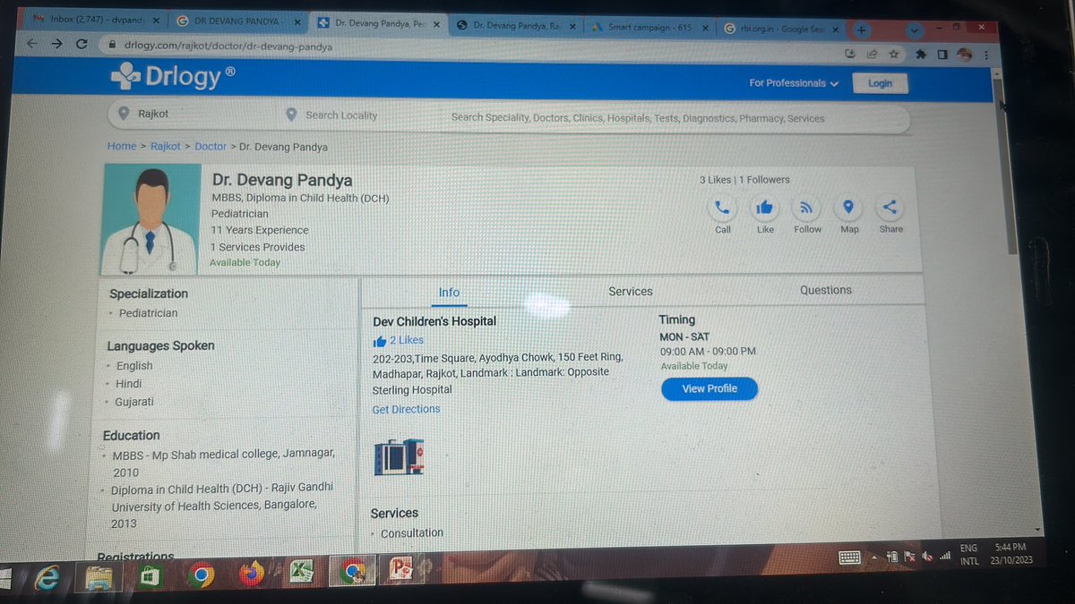
Task: Click the Like icon for Dr. Devang Pandya
Action: 764,208
